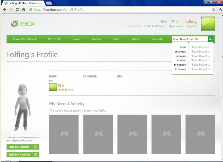The height and width of the screenshot is (162, 223).
Task: Click the Folfing's Profile tab title
Action: (x=24, y=3)
